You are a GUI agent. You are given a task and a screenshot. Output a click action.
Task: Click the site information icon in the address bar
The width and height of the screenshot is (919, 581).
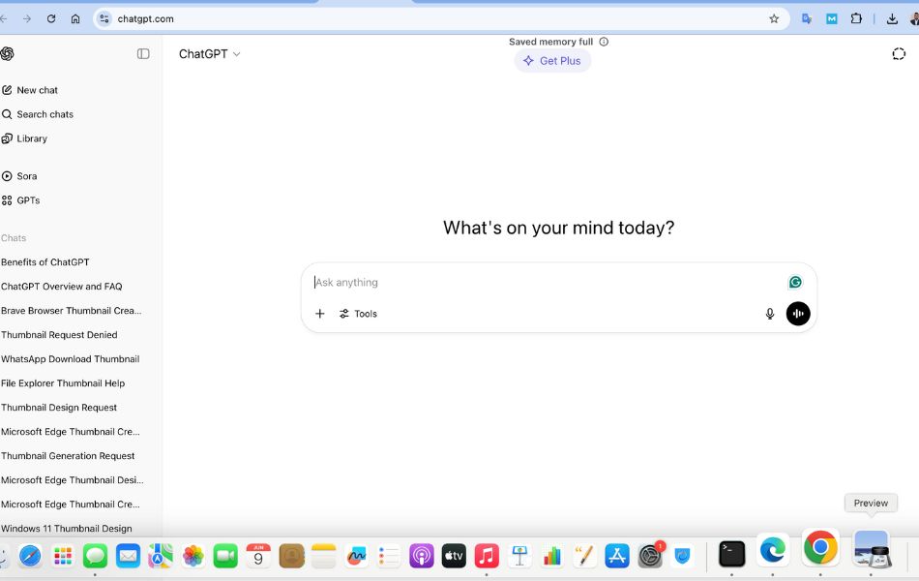pyautogui.click(x=104, y=18)
